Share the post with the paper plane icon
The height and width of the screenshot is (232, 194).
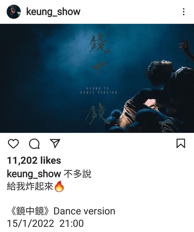coord(55,143)
